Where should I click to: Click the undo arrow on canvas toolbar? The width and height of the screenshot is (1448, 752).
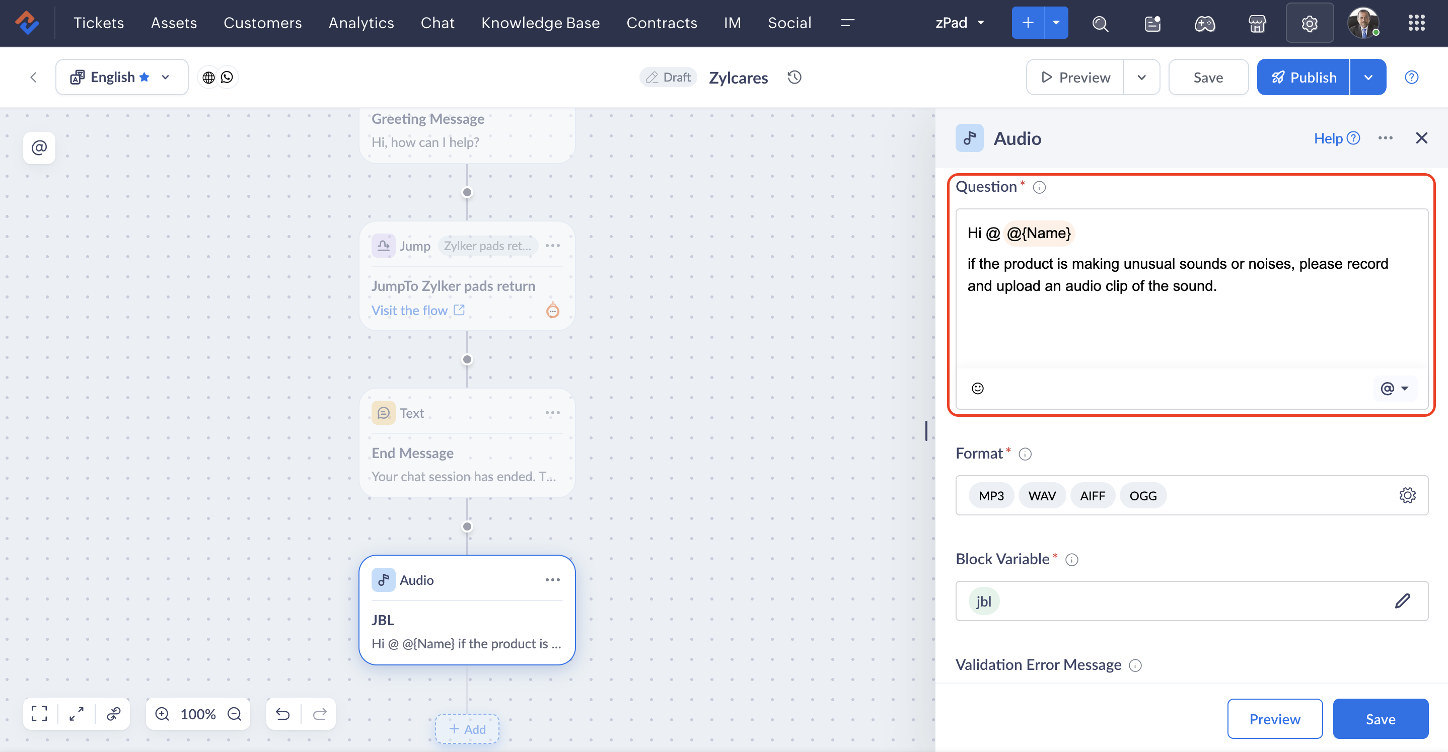coord(283,714)
